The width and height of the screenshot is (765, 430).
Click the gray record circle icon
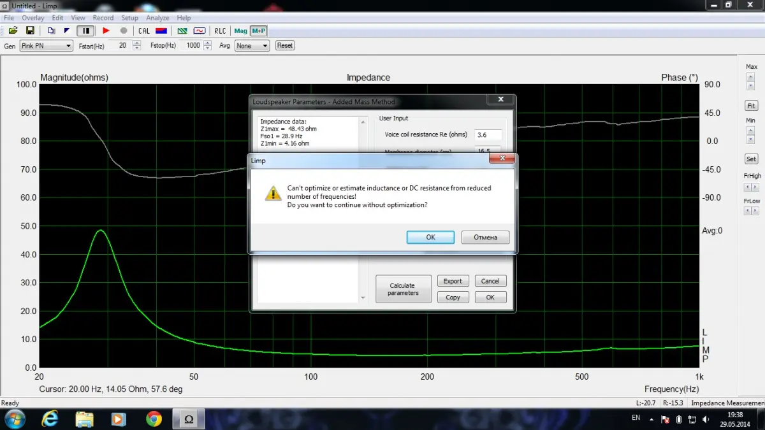point(124,31)
